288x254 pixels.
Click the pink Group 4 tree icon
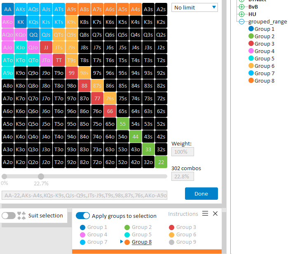[x=251, y=51]
